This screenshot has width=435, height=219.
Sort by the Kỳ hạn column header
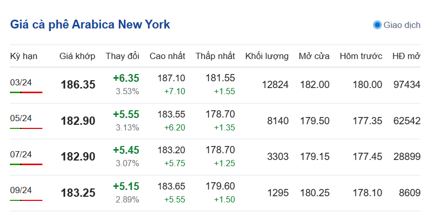click(24, 56)
